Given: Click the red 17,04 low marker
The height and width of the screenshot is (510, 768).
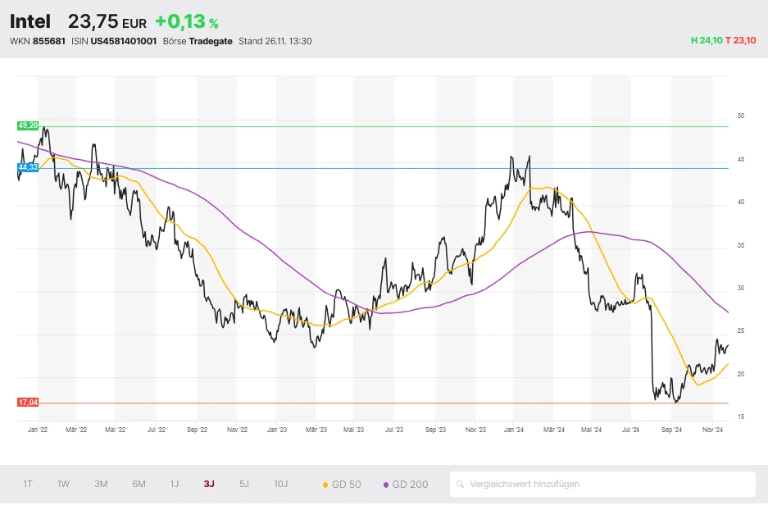Looking at the screenshot, I should pyautogui.click(x=28, y=403).
